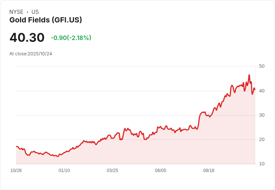275x190 pixels.
Task: Click the Gold Fields (GFI.US) title
Action: pos(46,20)
